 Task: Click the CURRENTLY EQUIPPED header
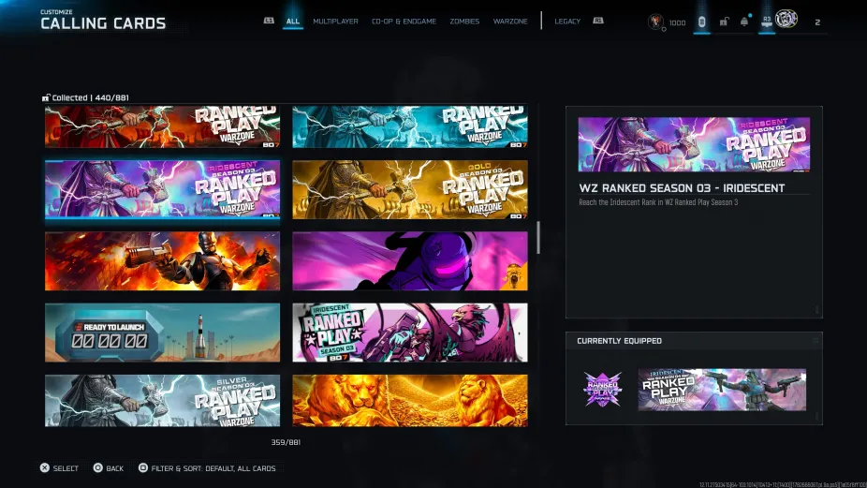pyautogui.click(x=619, y=341)
